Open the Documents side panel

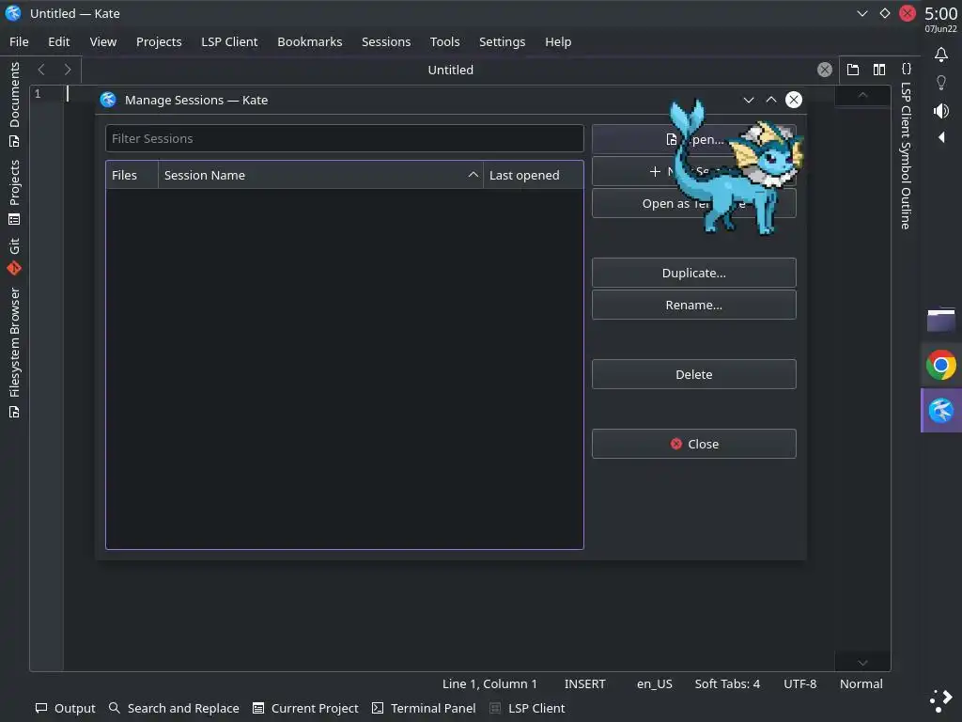pos(14,105)
